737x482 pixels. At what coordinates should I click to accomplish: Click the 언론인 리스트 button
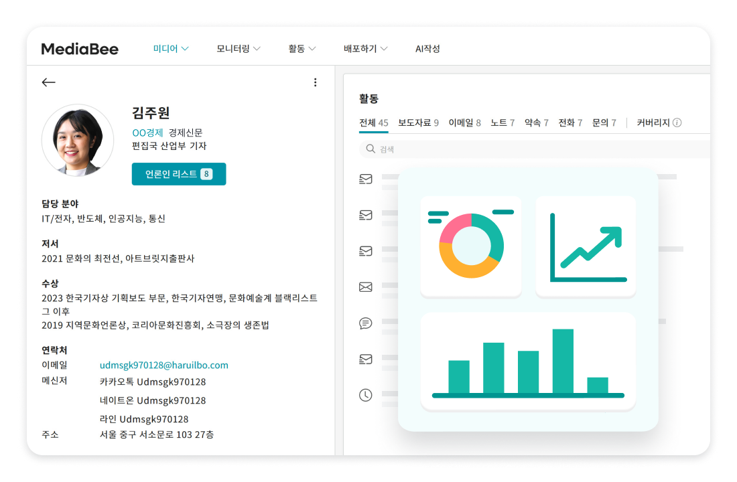click(179, 174)
